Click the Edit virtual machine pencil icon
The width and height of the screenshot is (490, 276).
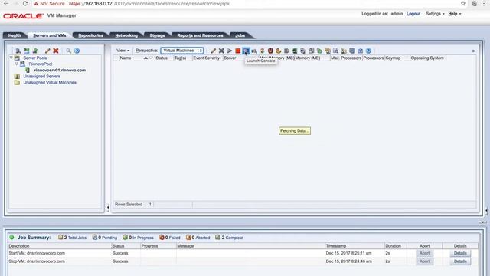[x=213, y=51]
